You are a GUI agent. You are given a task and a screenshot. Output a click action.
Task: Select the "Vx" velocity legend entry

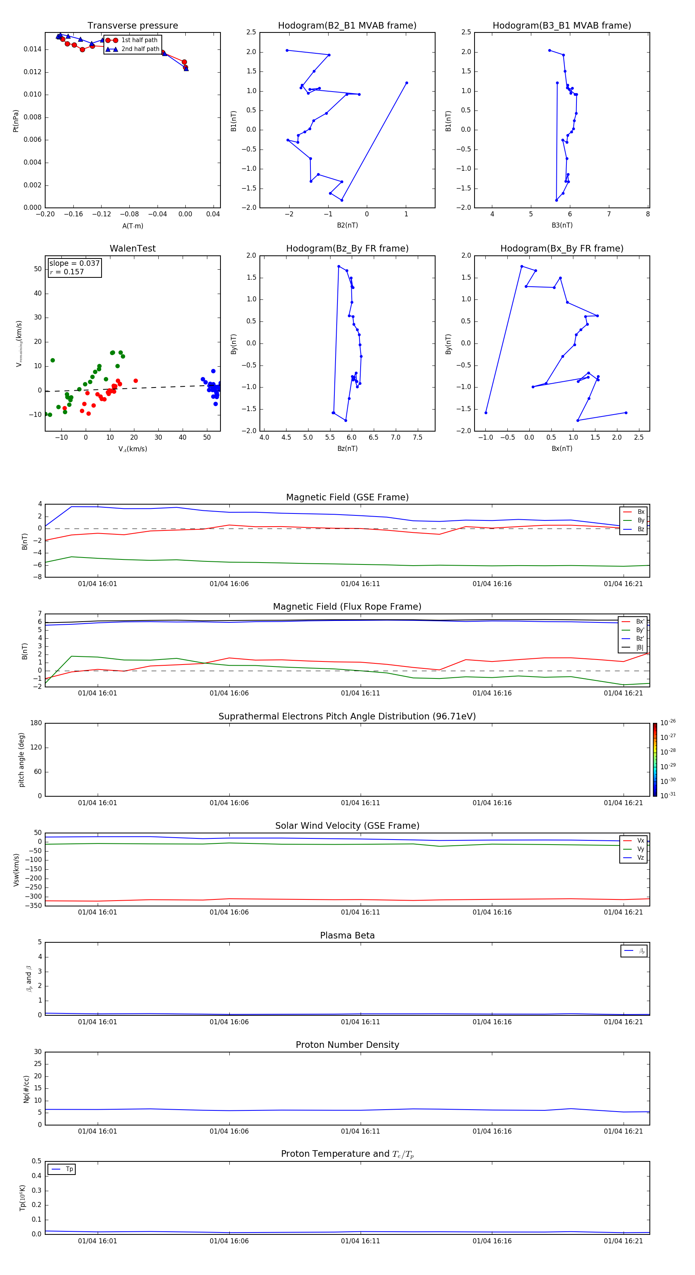(634, 840)
